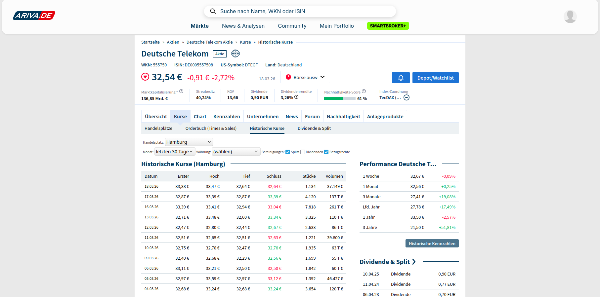Expand the Börse auswählen dropdown

tap(305, 77)
